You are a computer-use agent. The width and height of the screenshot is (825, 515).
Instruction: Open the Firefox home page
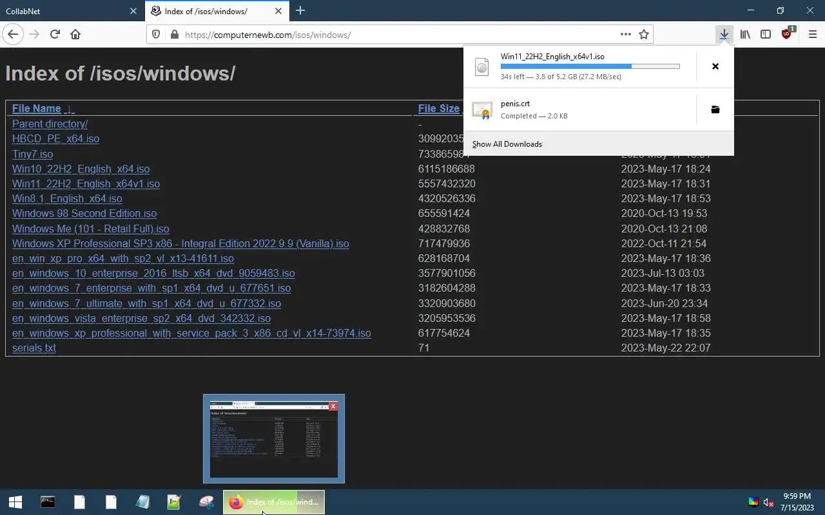pos(75,34)
